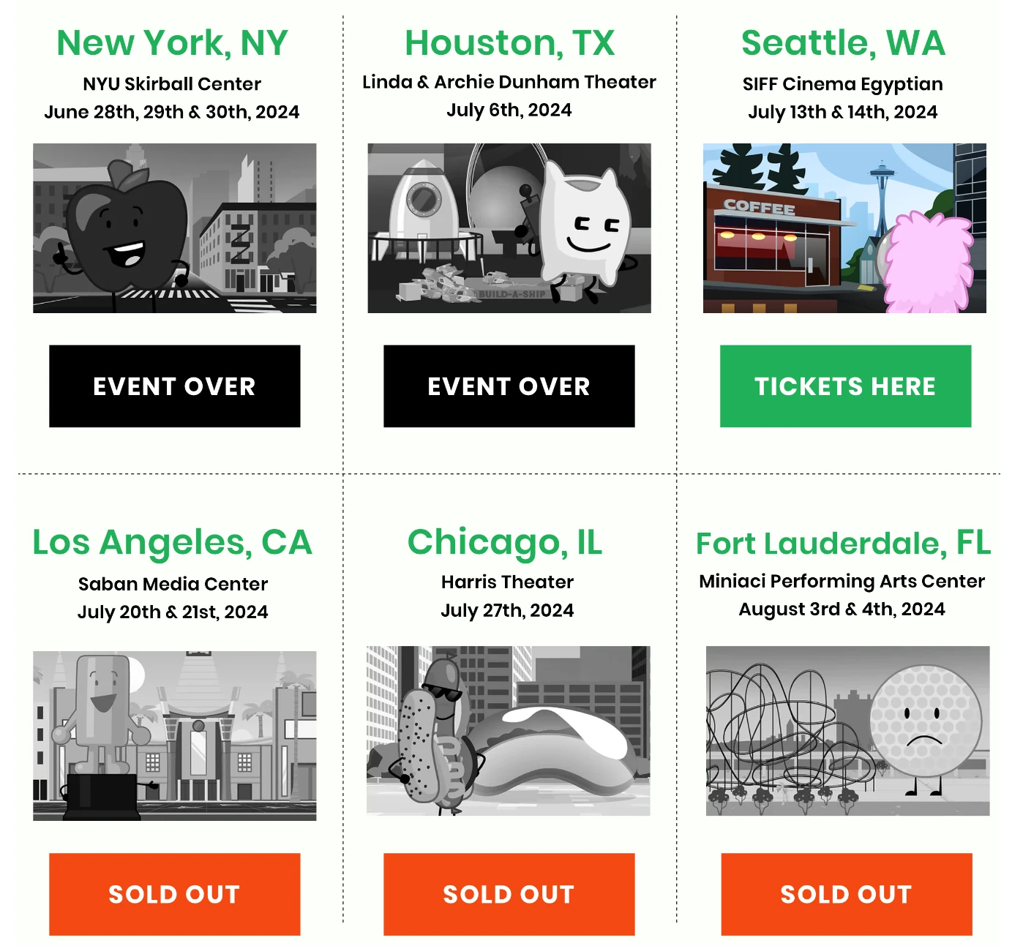Click the SOLD OUT button for Fort Lauderdale

(x=845, y=893)
